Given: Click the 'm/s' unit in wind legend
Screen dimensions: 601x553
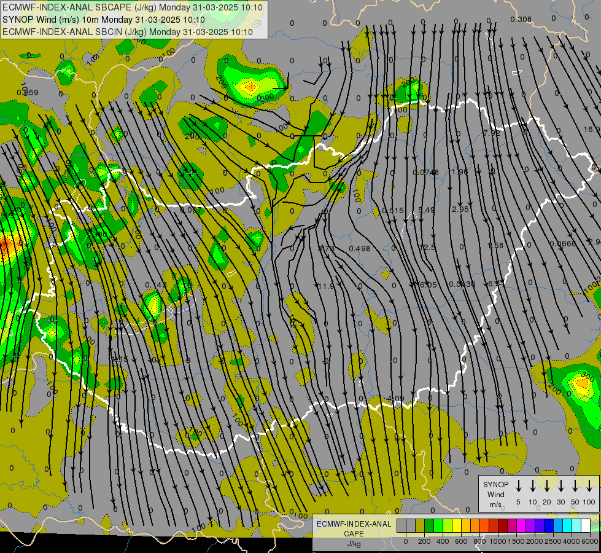Looking at the screenshot, I should point(495,504).
